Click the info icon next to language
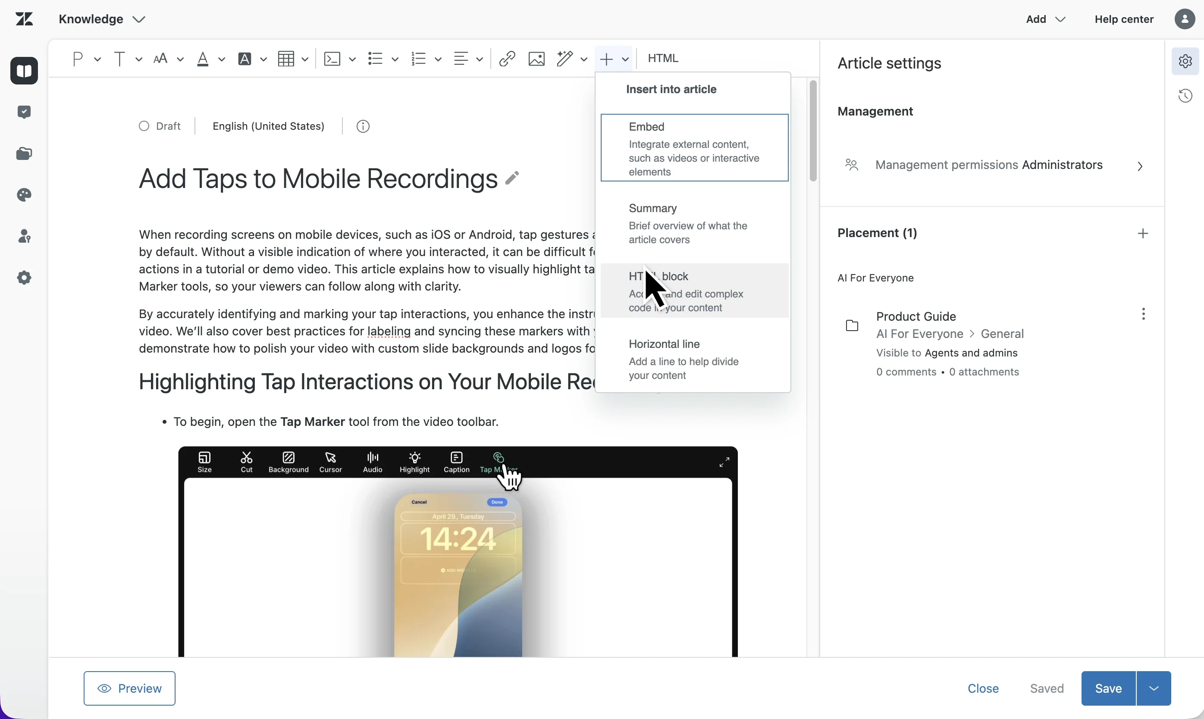The width and height of the screenshot is (1204, 719). tap(363, 126)
